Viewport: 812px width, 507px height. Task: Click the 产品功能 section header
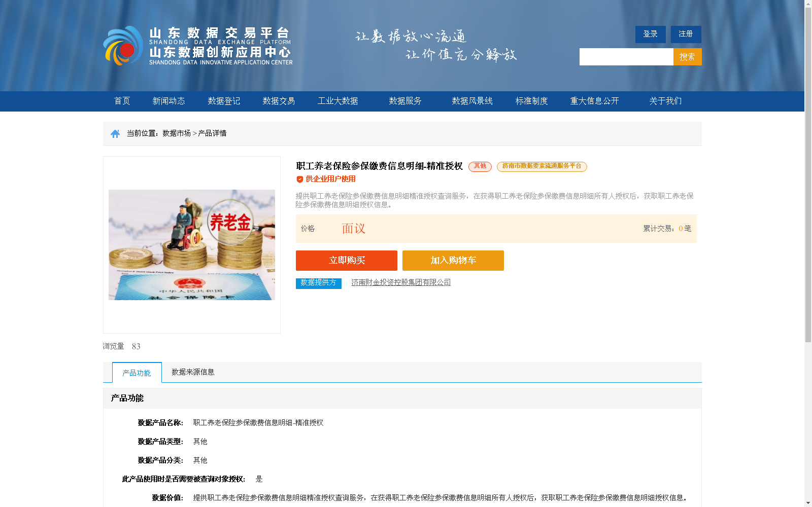(127, 398)
